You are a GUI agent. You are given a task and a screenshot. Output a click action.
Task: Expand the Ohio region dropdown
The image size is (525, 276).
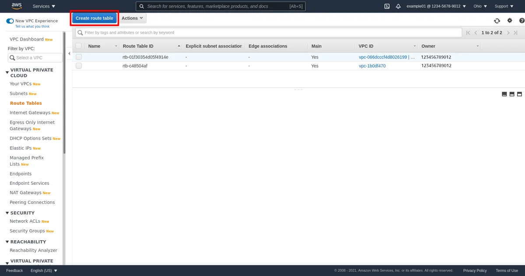click(480, 6)
